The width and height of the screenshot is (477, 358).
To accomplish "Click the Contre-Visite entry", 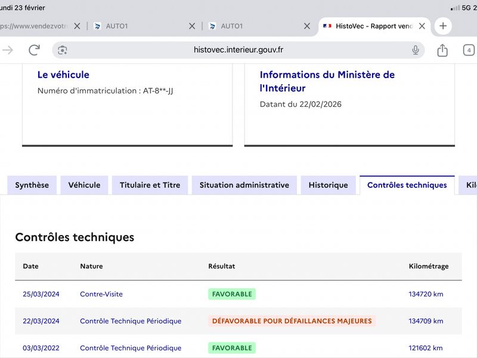I will [101, 294].
